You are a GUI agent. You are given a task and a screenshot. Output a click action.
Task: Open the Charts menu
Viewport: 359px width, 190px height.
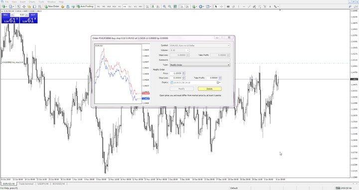(32, 2)
